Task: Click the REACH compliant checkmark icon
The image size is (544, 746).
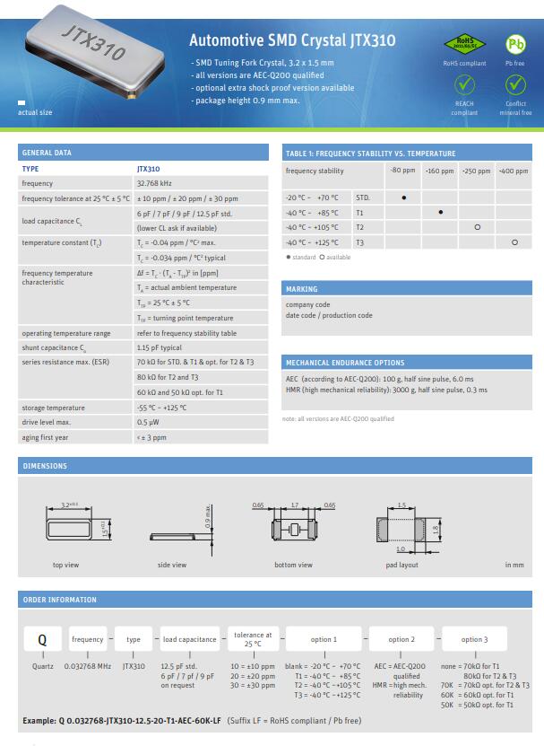Action: tap(464, 85)
